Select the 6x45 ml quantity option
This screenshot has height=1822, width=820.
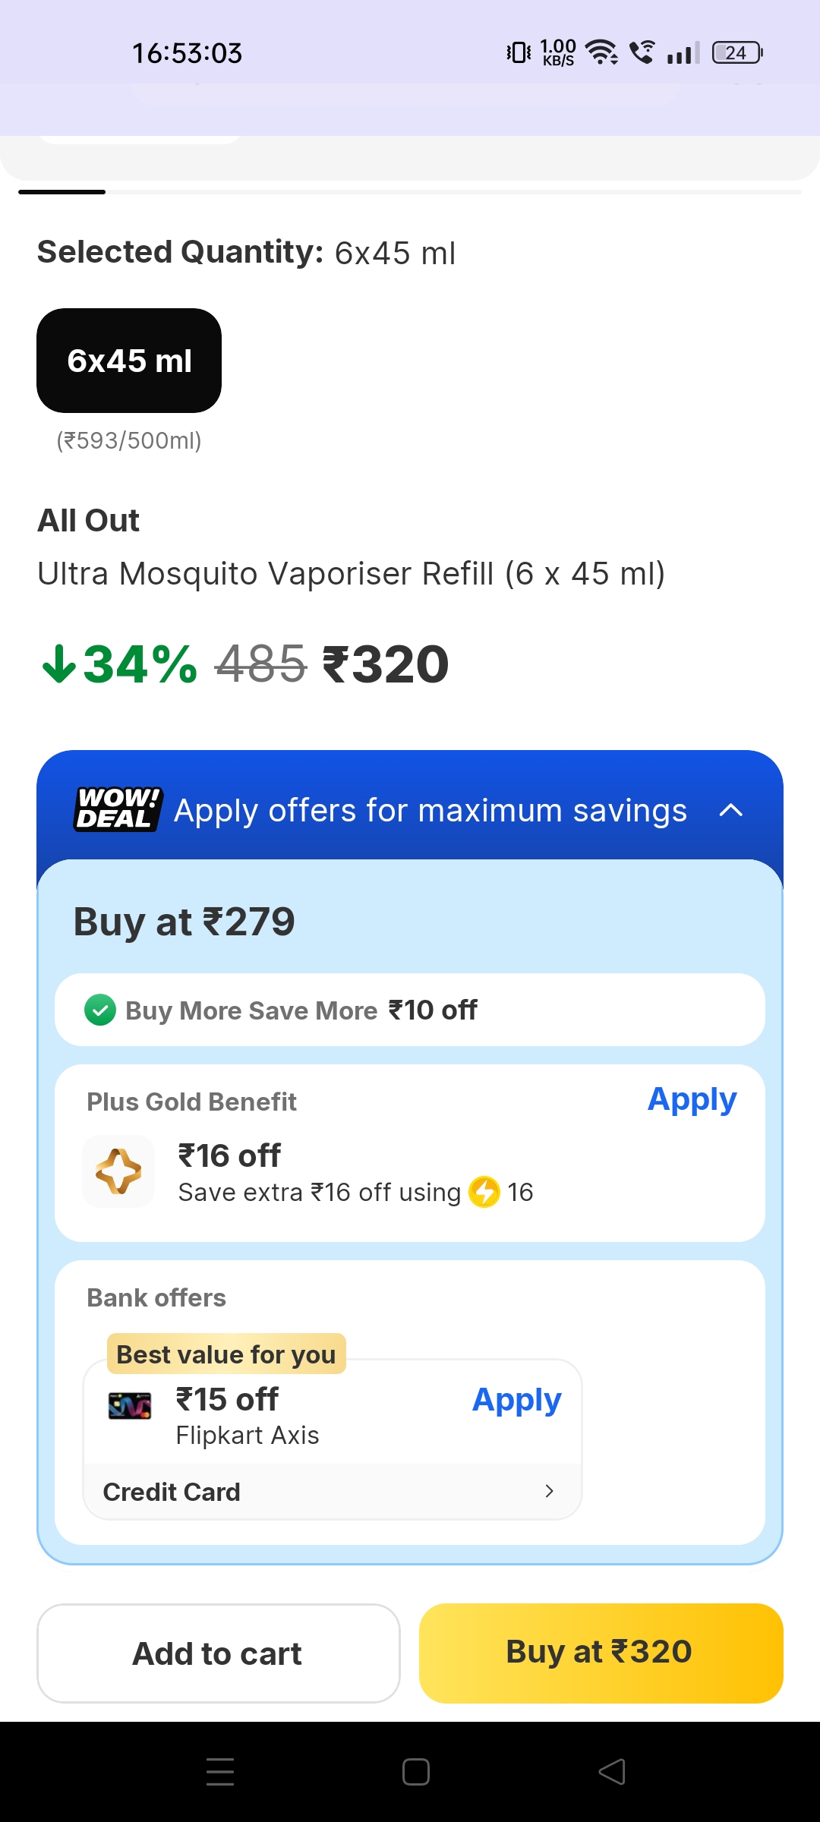tap(129, 361)
